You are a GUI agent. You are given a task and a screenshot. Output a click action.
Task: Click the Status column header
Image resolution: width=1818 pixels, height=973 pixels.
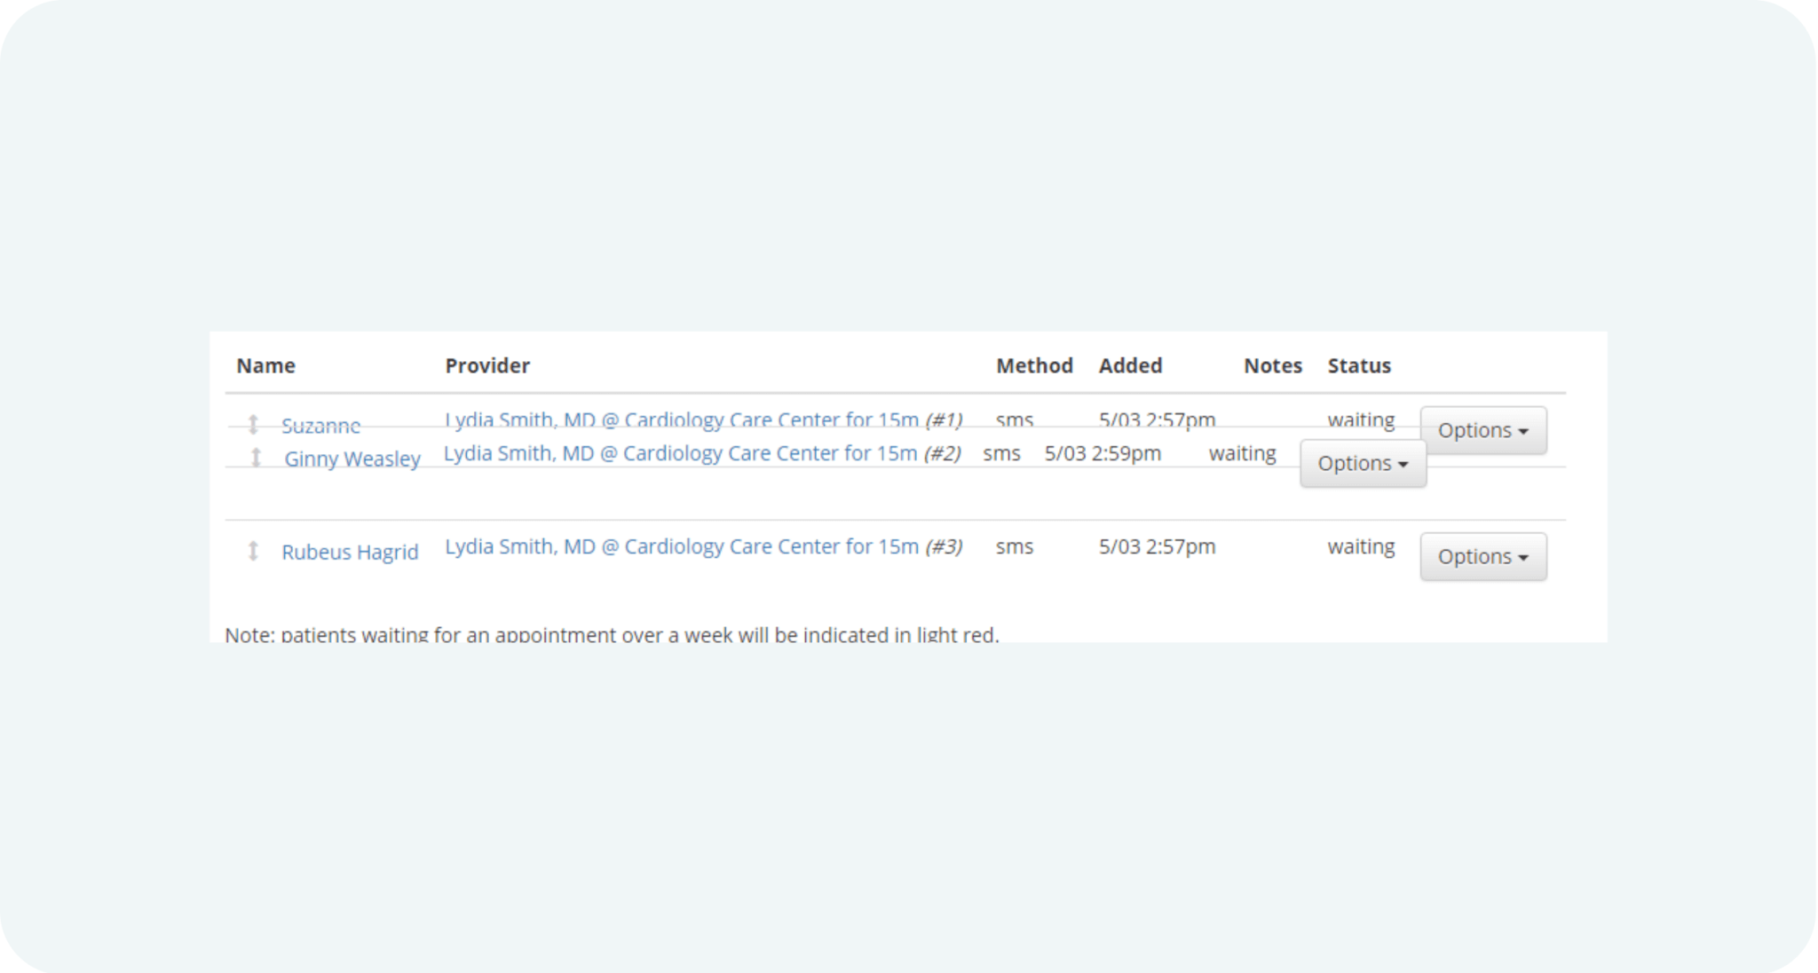(x=1359, y=365)
